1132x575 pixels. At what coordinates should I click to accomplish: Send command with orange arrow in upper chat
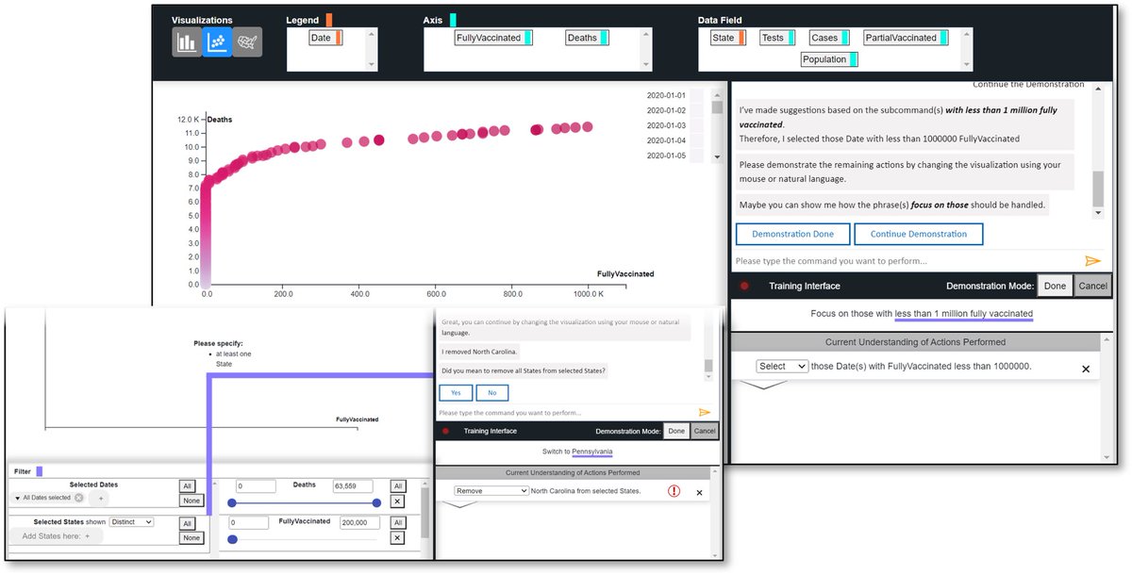point(1092,261)
